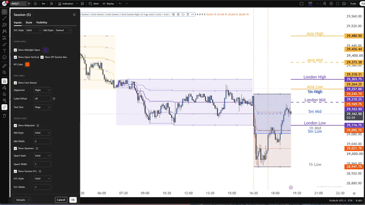The image size is (365, 205).
Task: Open the emoji icons tool
Action: [4, 57]
